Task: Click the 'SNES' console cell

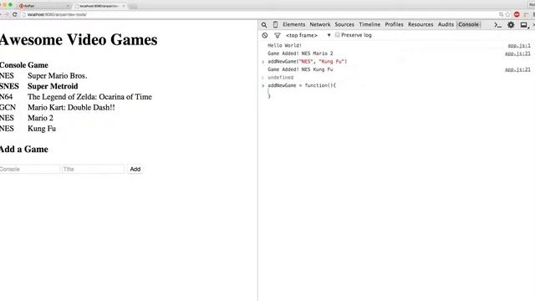Action: (x=9, y=86)
